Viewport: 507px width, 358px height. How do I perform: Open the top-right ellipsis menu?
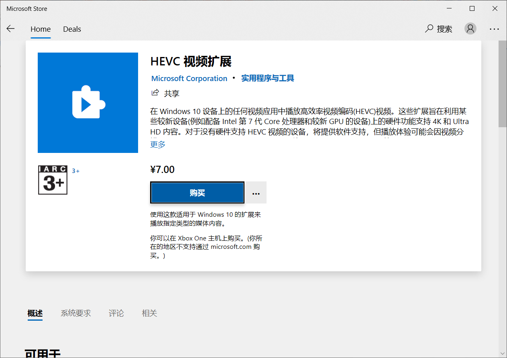(x=494, y=29)
